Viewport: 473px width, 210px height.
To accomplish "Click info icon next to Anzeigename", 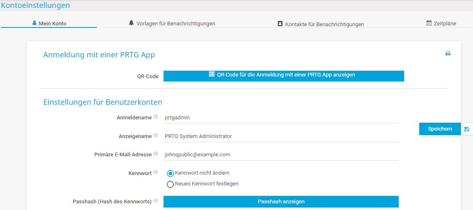I will 156,136.
